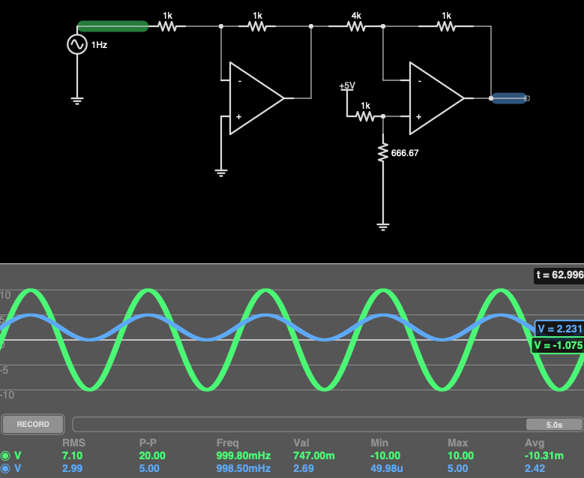Click the P-P column header

pyautogui.click(x=148, y=443)
